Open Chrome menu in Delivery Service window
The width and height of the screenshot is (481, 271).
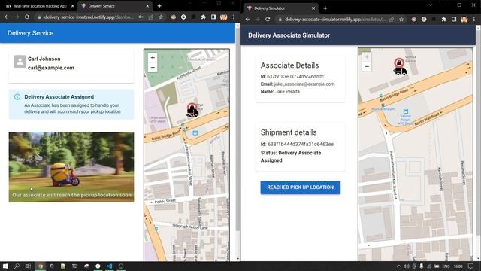(x=234, y=17)
